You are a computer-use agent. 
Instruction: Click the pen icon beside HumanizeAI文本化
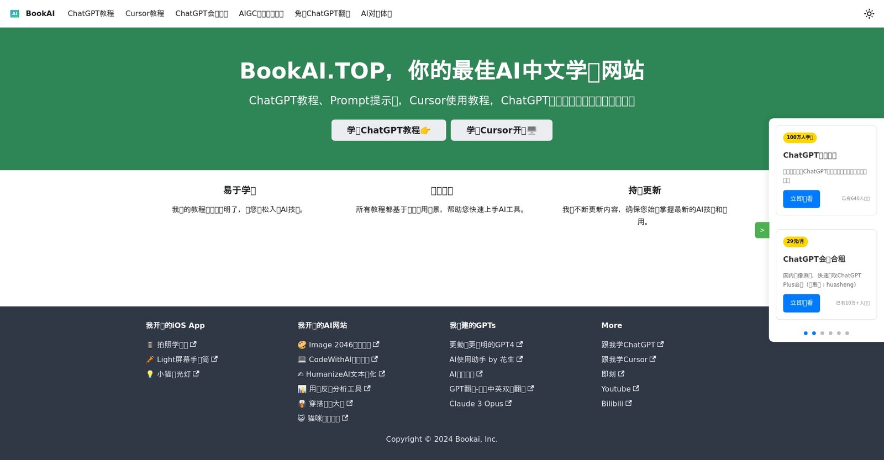click(x=301, y=374)
